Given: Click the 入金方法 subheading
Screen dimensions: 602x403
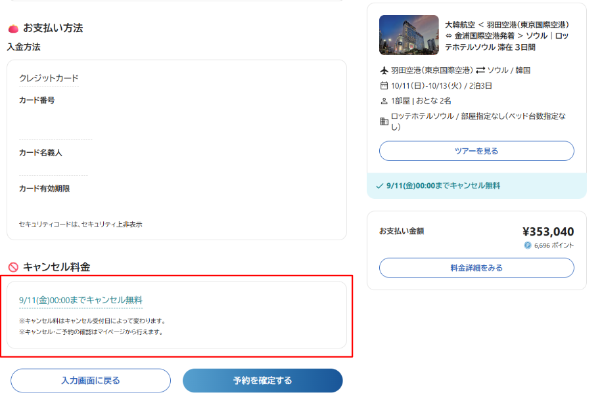Looking at the screenshot, I should coord(24,47).
